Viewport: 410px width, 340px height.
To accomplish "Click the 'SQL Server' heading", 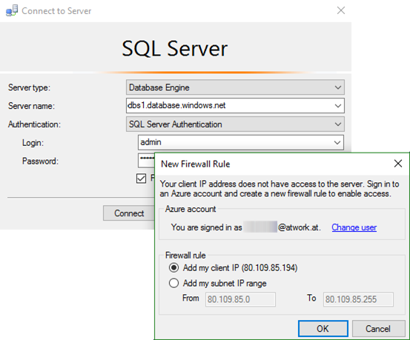I will (175, 49).
